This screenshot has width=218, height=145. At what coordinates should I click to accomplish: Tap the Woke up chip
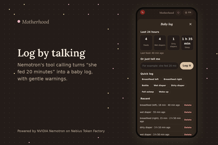164,92
